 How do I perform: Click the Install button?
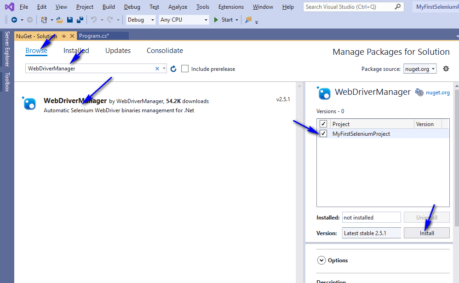(x=427, y=233)
